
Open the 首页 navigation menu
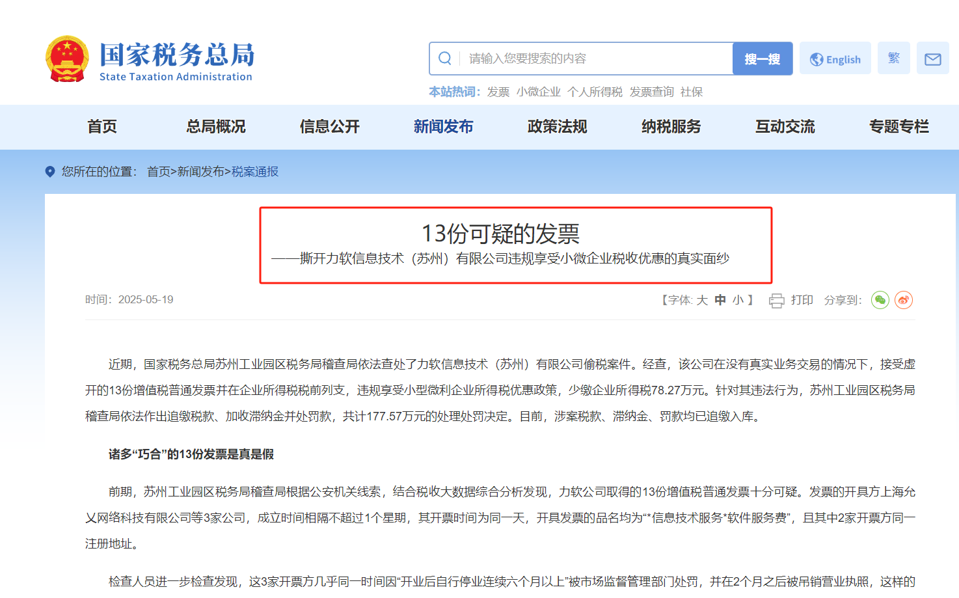(x=102, y=127)
